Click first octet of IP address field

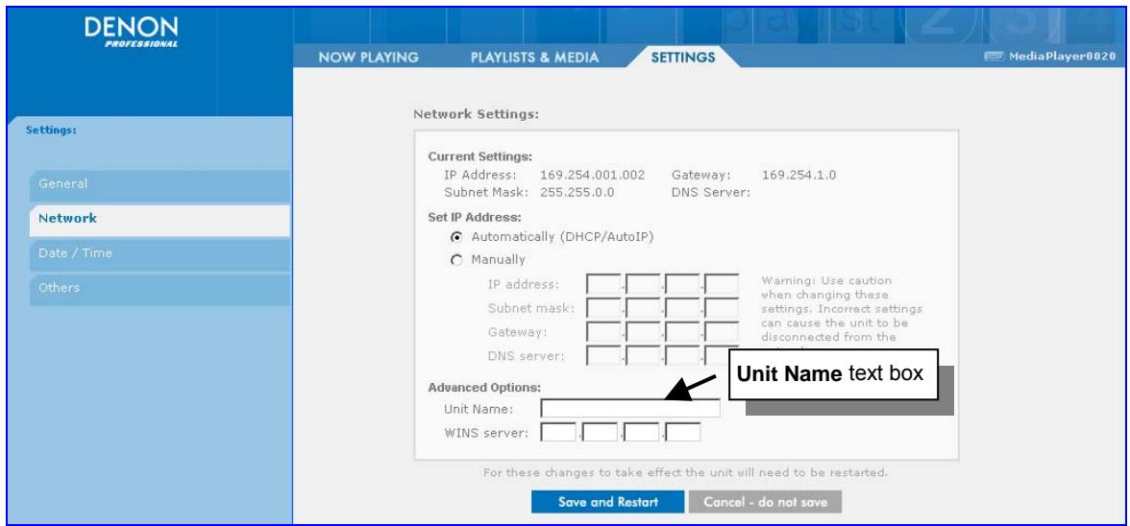603,284
